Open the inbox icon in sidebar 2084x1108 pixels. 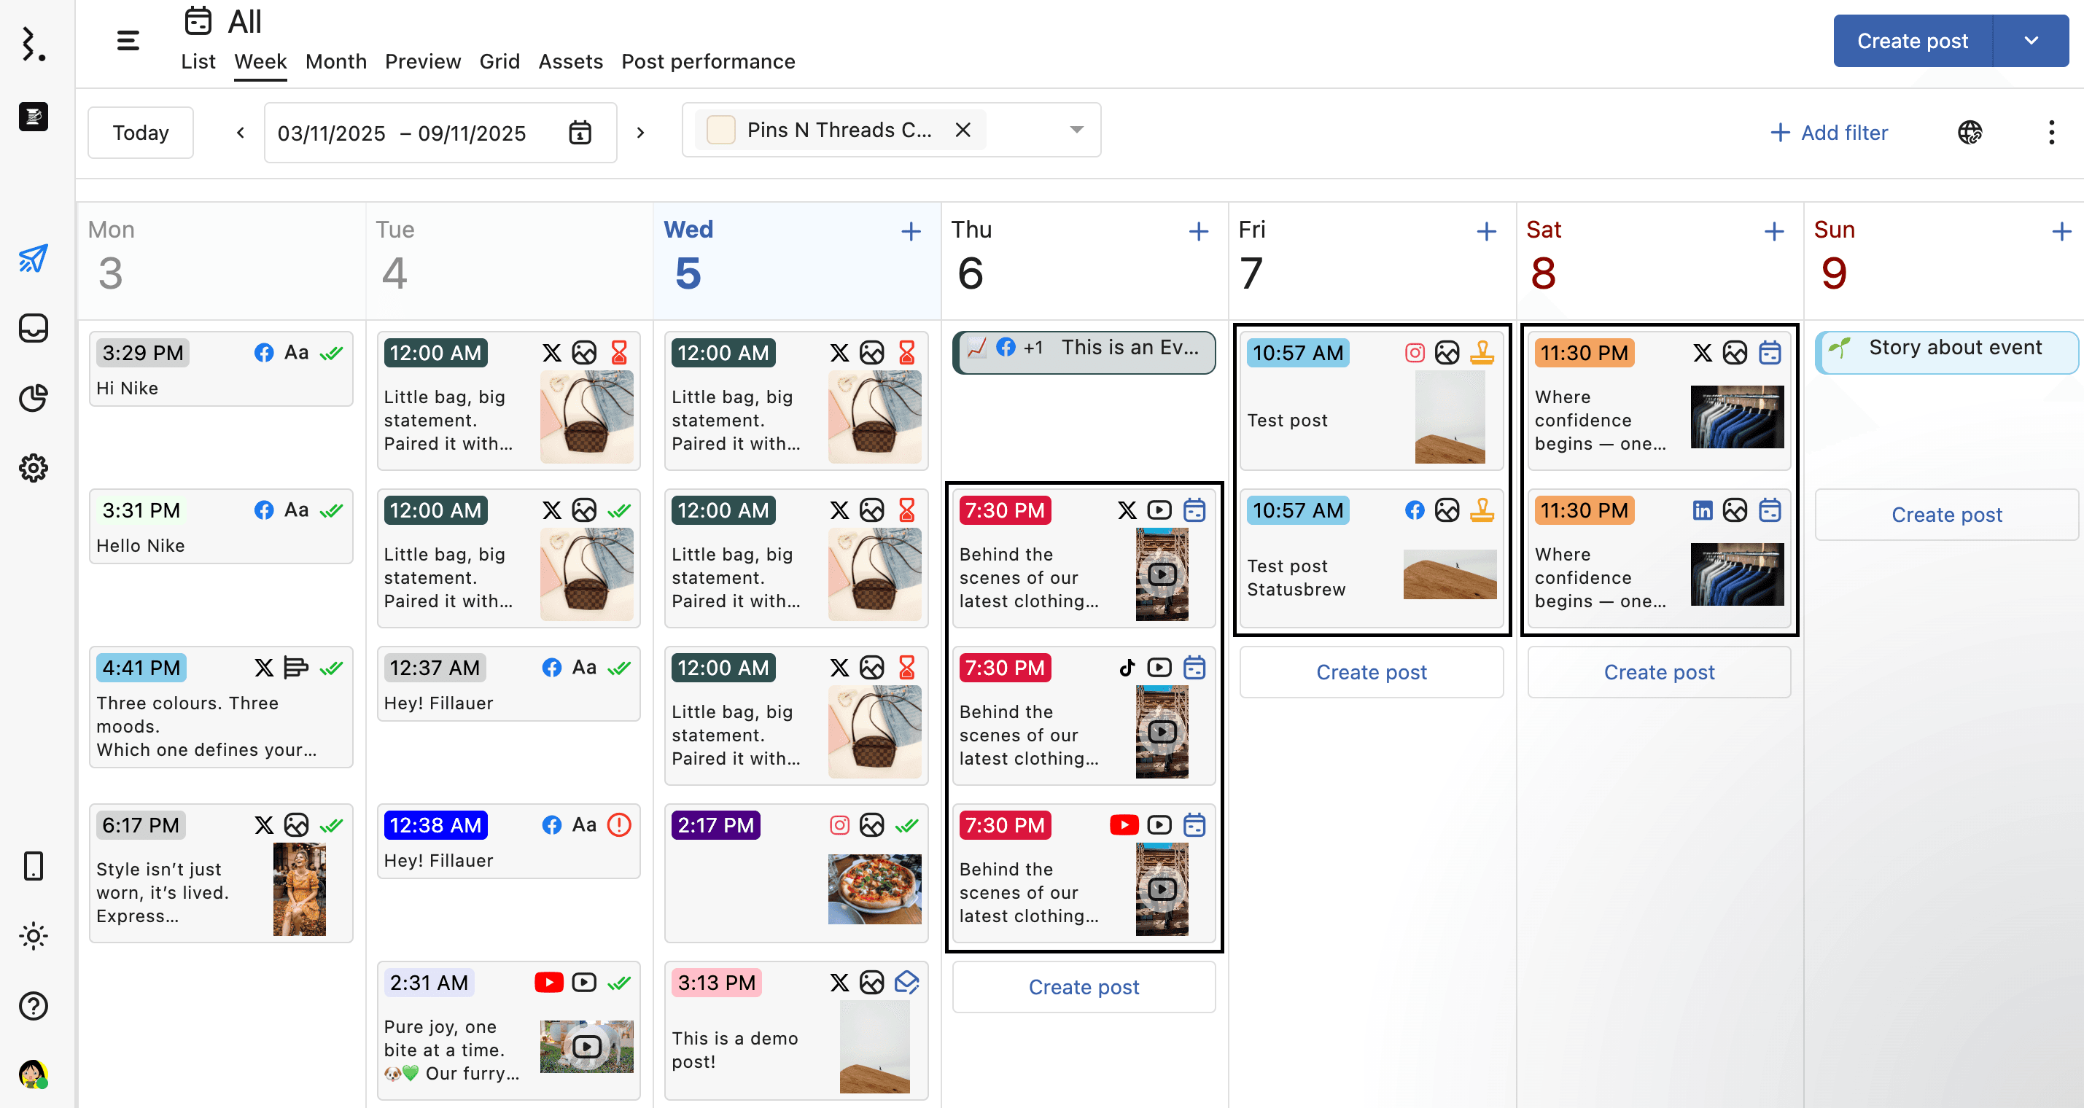(33, 327)
